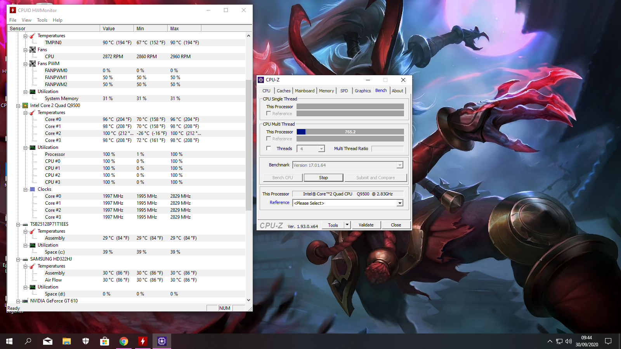
Task: Switch to the Mainboard tab
Action: coord(305,91)
